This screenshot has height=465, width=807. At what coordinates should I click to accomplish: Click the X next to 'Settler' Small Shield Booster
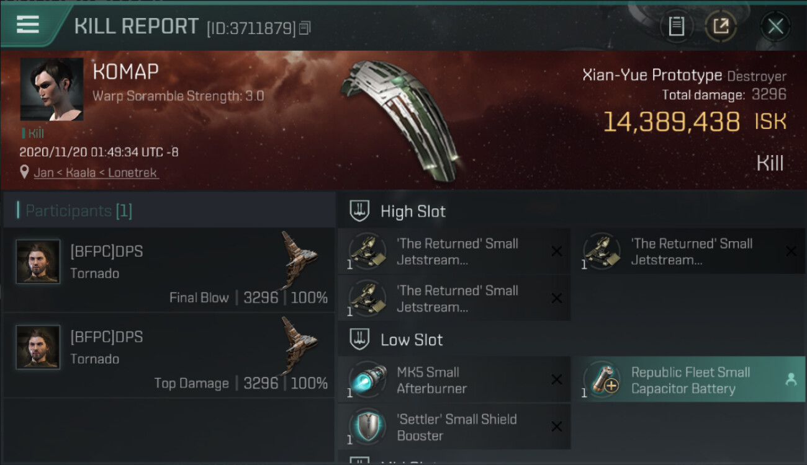click(x=557, y=427)
